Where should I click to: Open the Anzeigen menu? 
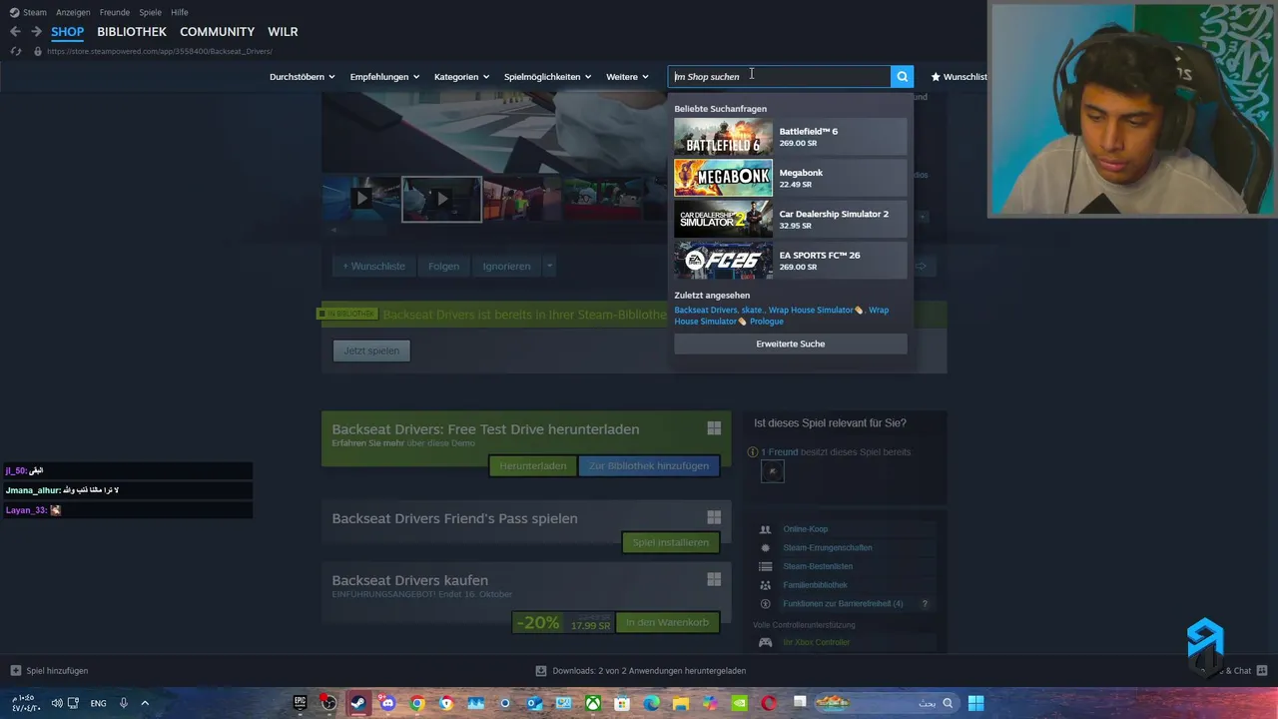(x=73, y=12)
